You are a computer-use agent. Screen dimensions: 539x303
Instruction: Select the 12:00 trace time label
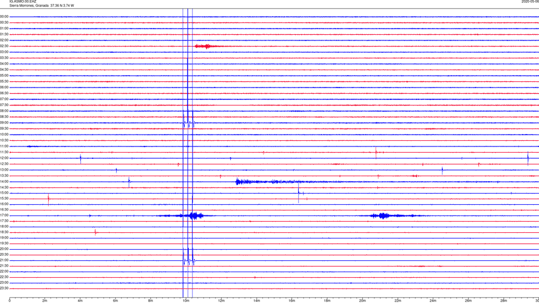click(x=4, y=158)
